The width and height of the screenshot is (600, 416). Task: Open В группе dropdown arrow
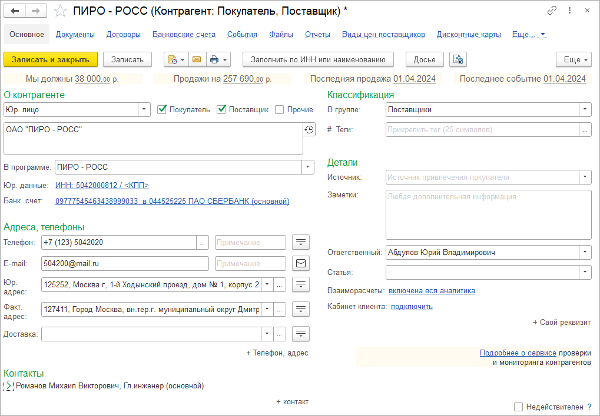pos(585,110)
